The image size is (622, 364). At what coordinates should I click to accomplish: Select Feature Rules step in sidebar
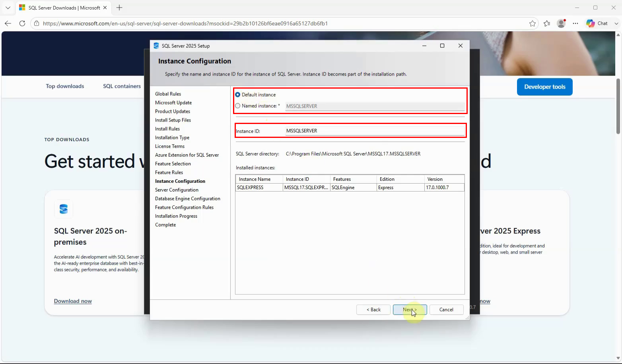(x=169, y=172)
